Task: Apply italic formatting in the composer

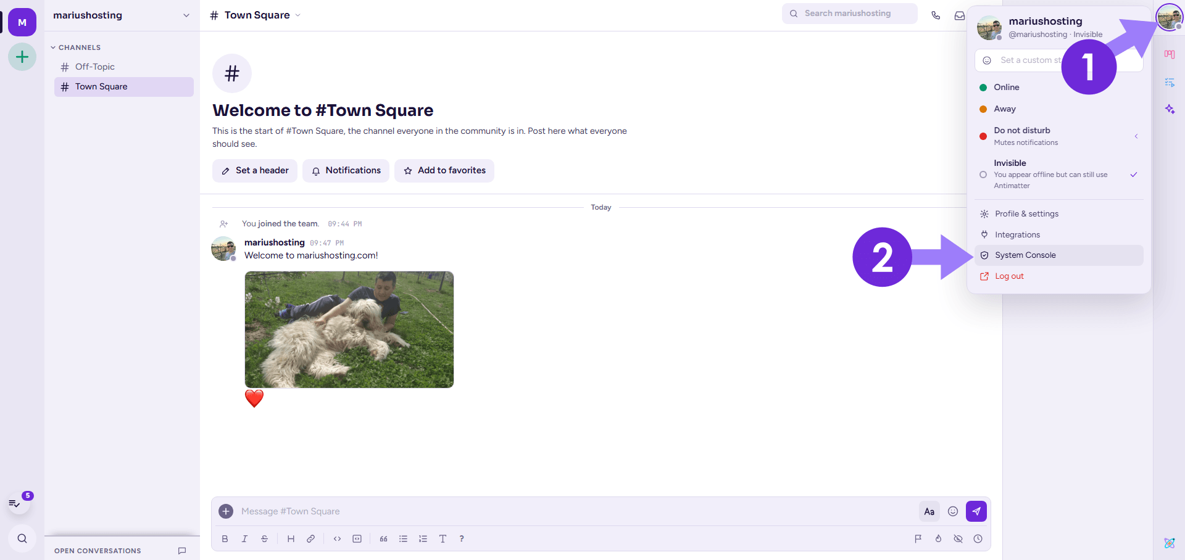Action: coord(244,539)
